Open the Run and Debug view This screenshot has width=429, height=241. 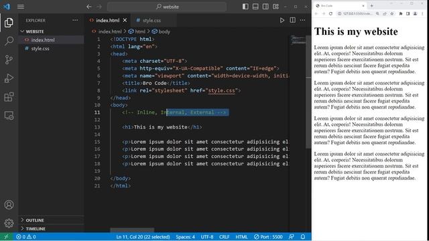pyautogui.click(x=9, y=78)
